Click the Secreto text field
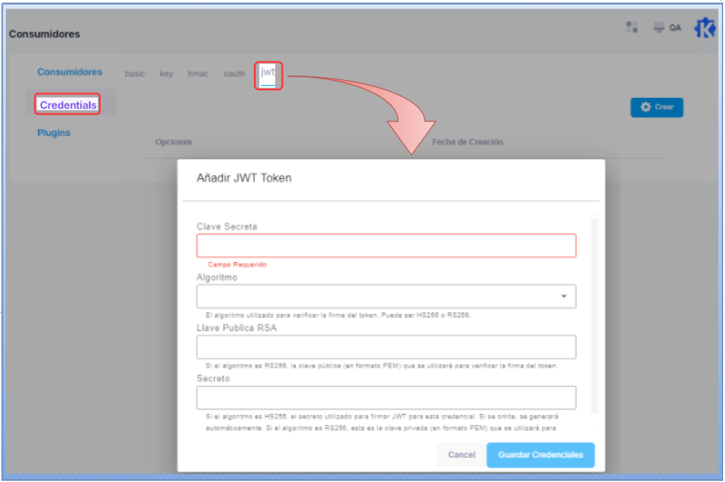This screenshot has height=482, width=725. (x=385, y=398)
